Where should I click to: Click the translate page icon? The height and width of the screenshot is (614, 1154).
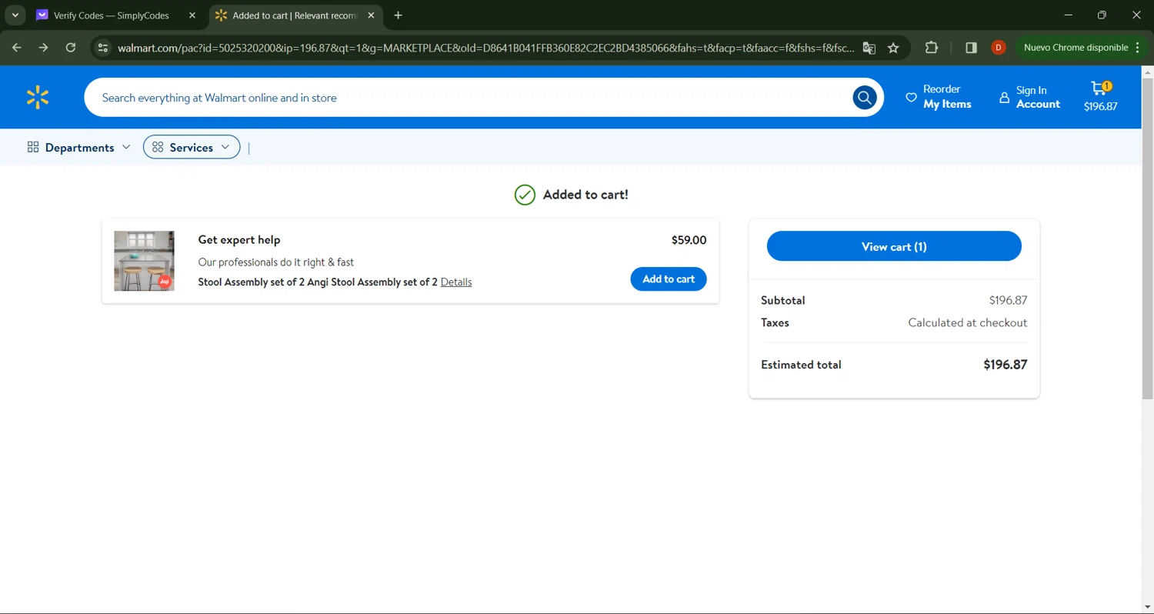coord(869,48)
